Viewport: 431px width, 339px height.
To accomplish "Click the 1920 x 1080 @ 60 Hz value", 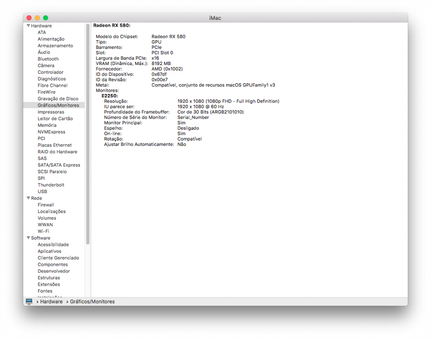I will click(201, 107).
